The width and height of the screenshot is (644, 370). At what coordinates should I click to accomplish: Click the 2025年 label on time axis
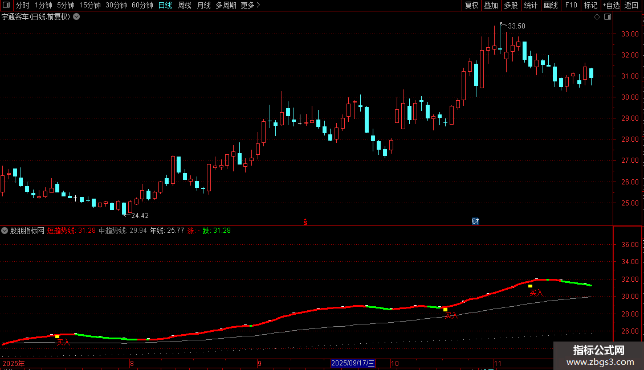click(x=14, y=363)
